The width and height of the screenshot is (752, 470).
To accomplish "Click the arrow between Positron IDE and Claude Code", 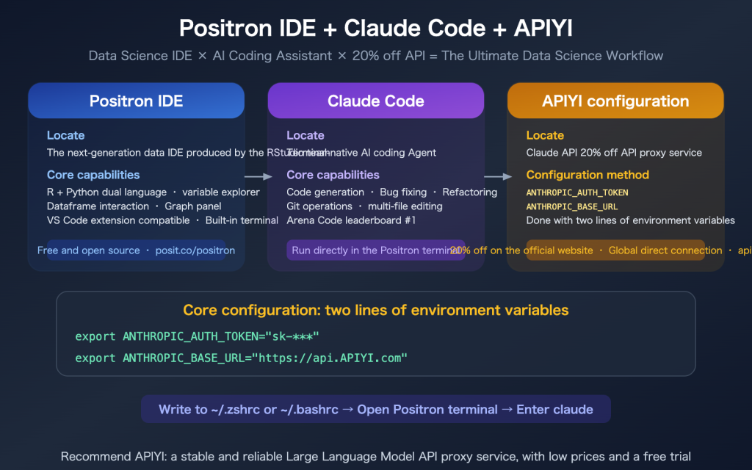I will pos(258,176).
